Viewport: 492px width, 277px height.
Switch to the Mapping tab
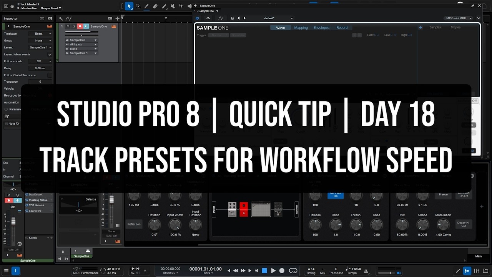[301, 28]
